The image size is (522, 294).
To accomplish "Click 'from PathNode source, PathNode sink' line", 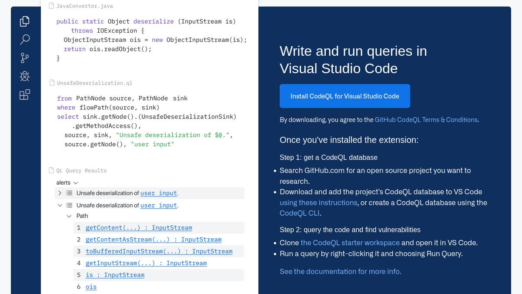I will [122, 98].
